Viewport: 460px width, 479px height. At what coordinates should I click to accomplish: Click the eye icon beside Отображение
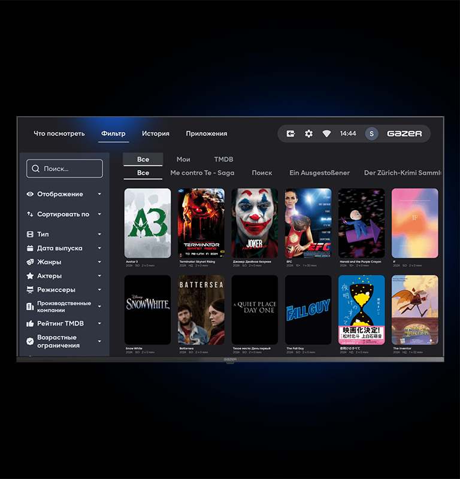(30, 194)
